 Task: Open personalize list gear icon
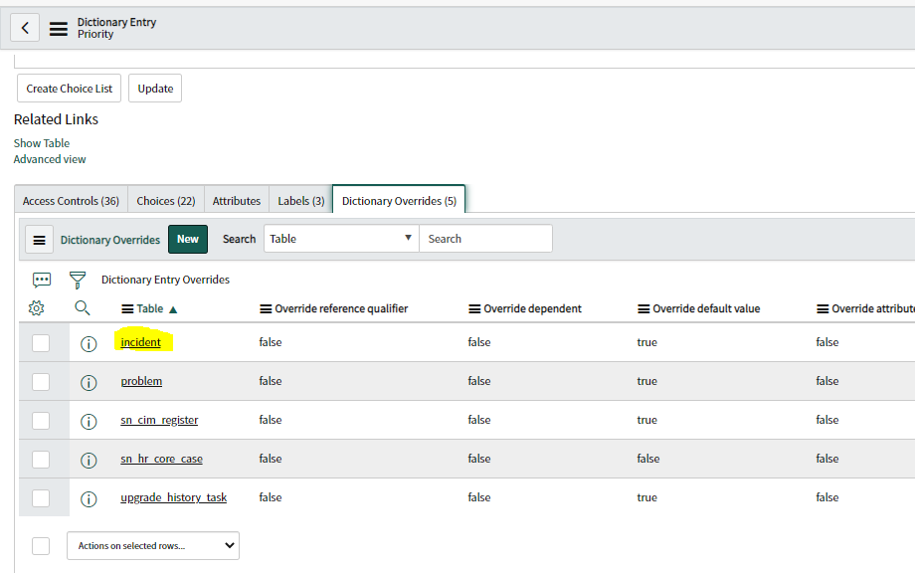click(x=37, y=308)
